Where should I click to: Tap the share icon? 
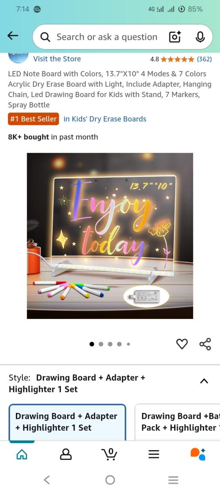(205, 344)
